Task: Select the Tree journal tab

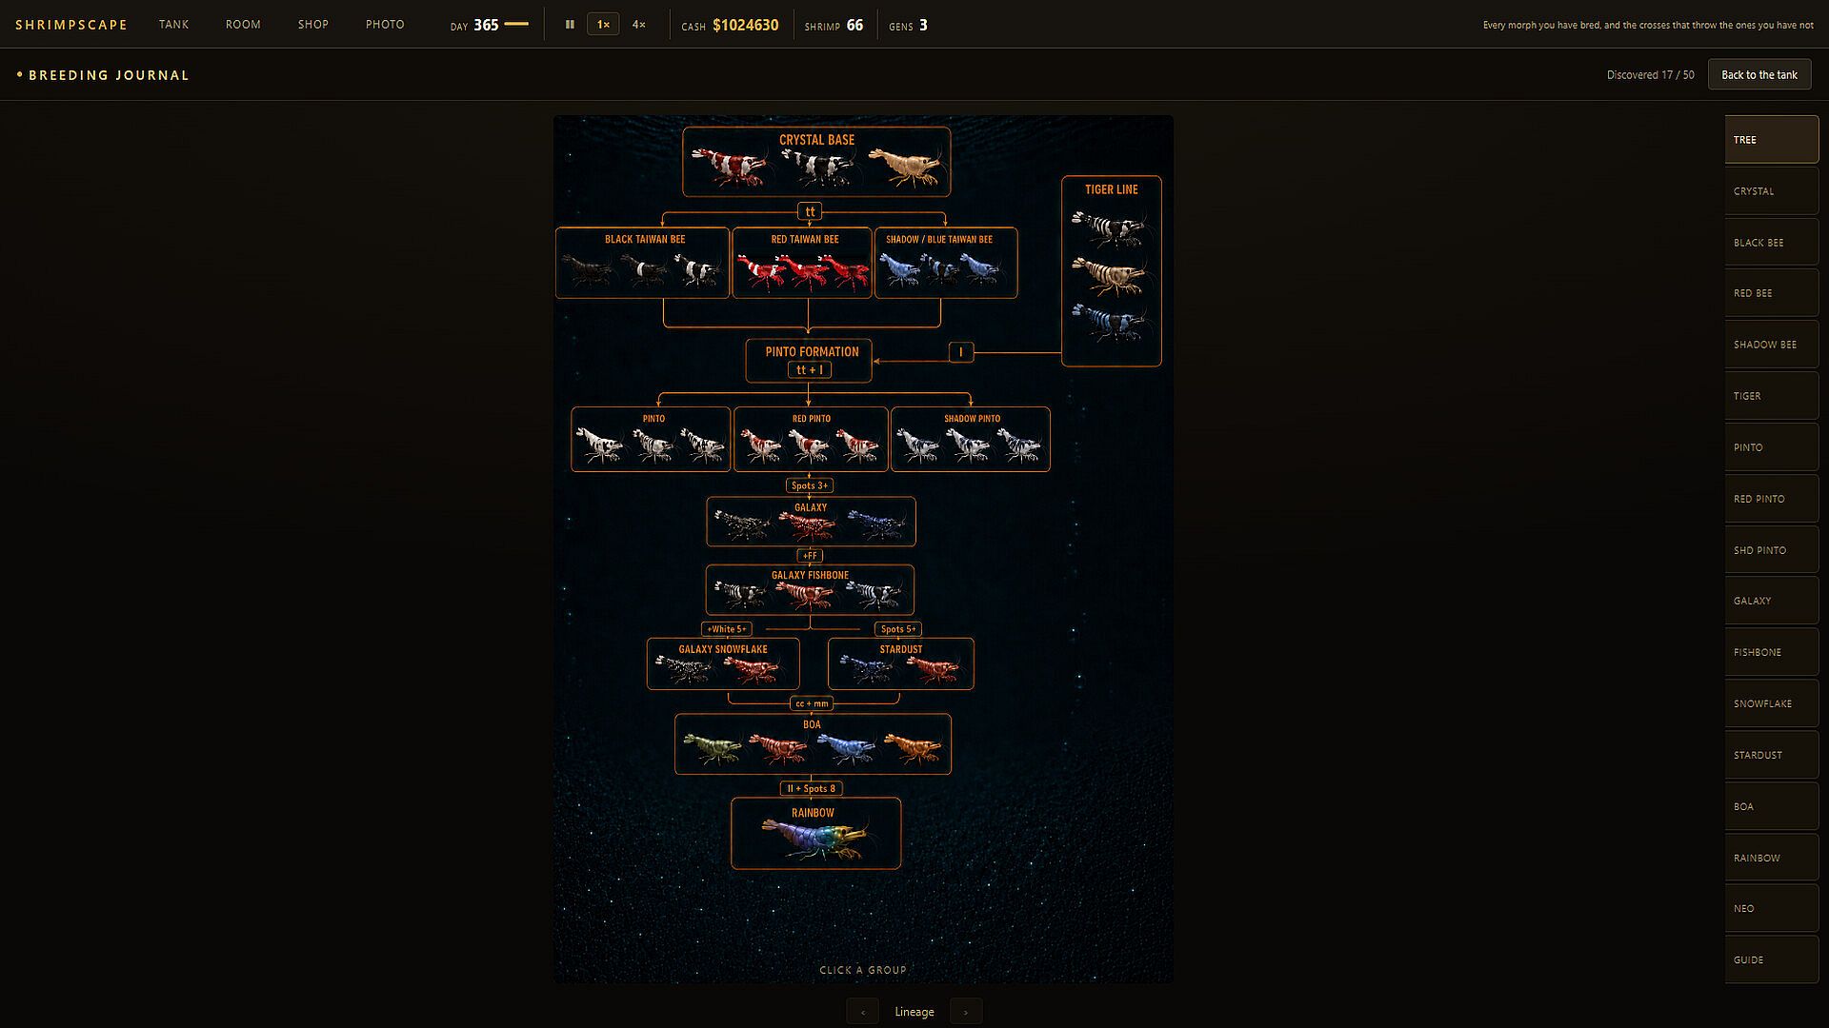Action: pos(1771,140)
